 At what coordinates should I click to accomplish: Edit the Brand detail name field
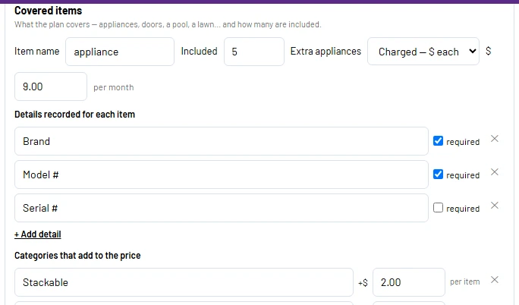(222, 141)
